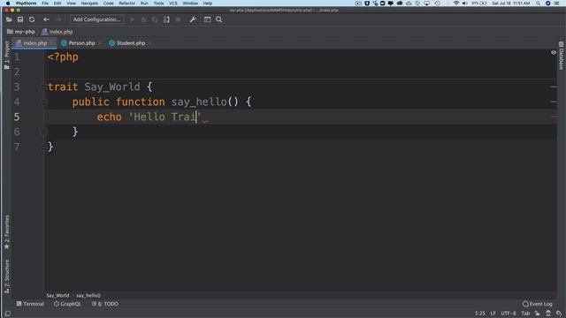Search everywhere with the magnifier icon
This screenshot has width=566, height=318.
(218, 19)
